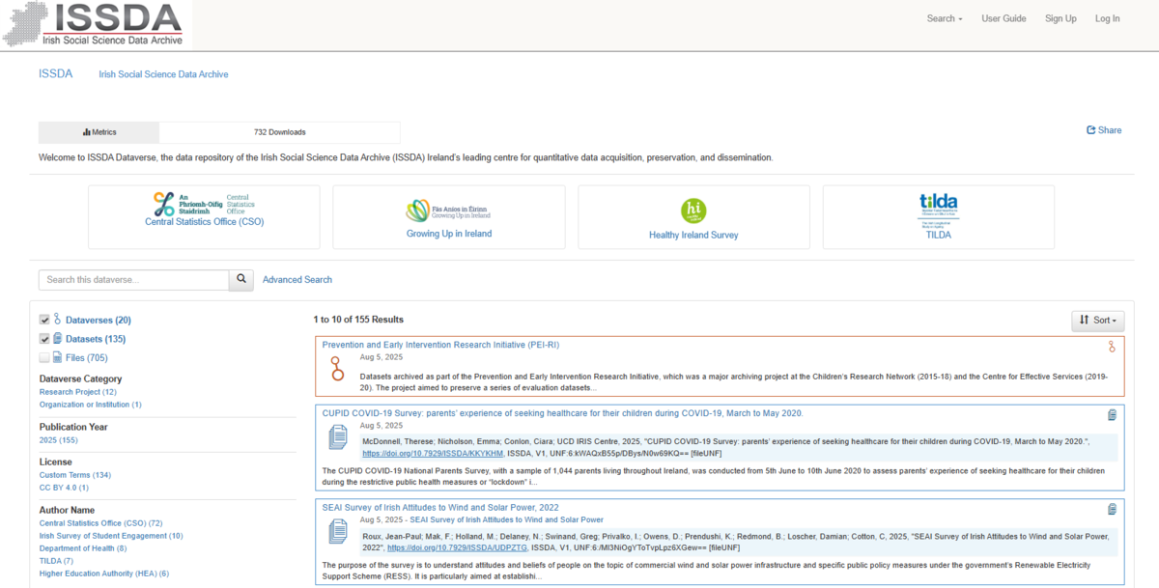Click the Growing Up in Ireland logo
Image resolution: width=1159 pixels, height=588 pixels.
point(449,210)
